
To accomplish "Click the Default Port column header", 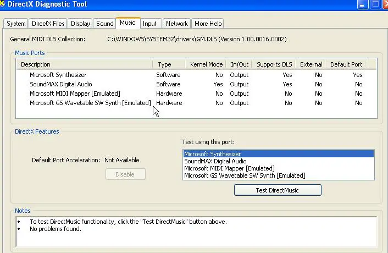I will 346,64.
